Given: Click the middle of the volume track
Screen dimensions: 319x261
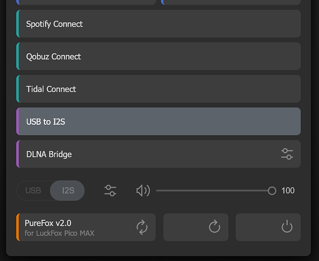Looking at the screenshot, I should [x=214, y=191].
